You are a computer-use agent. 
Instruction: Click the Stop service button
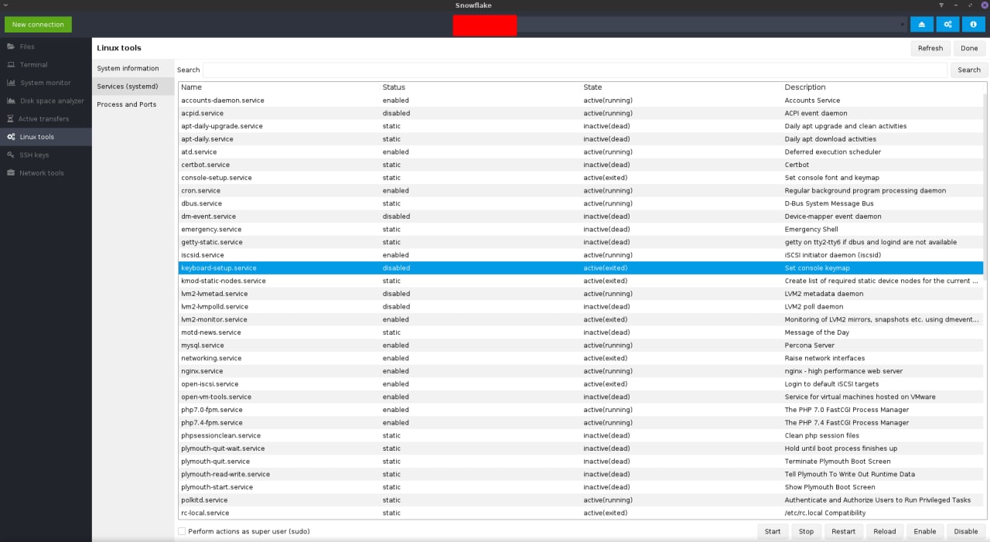click(x=806, y=531)
